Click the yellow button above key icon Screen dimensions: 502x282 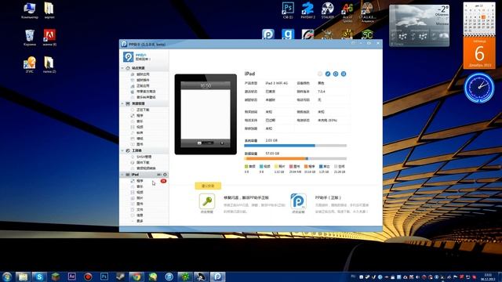[208, 186]
